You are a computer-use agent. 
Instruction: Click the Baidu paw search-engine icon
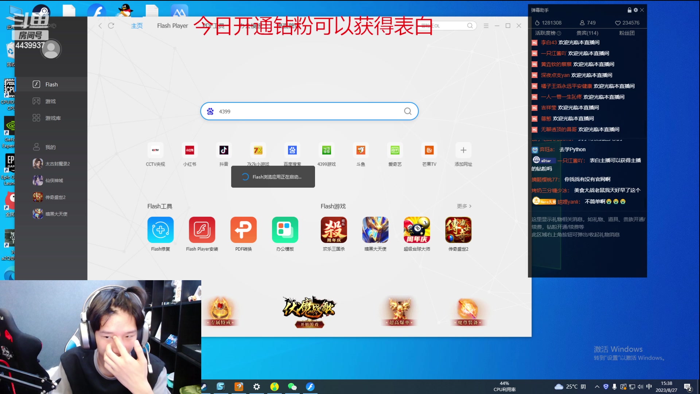210,111
